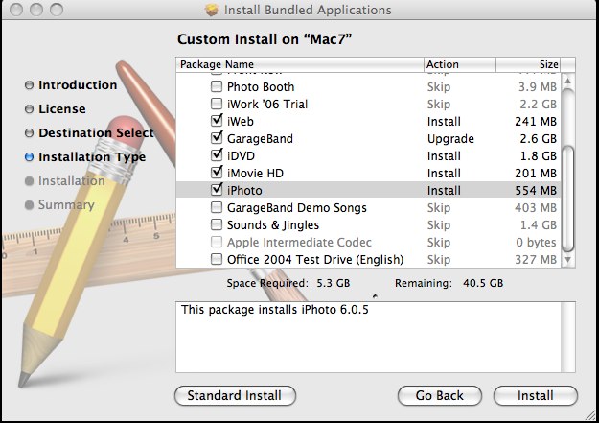Tick GarageBand Demo Songs checkbox

(217, 207)
